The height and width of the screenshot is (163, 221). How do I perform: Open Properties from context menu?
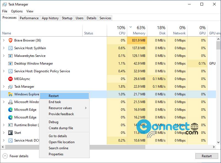tap(64, 154)
